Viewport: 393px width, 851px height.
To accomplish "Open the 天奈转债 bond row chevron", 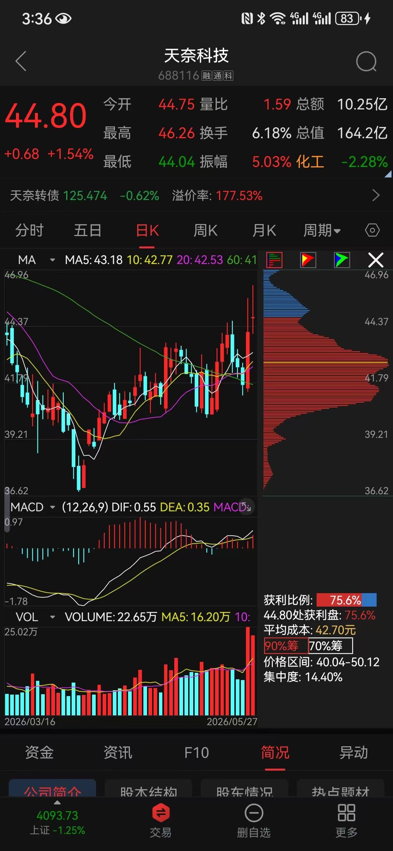I will click(376, 195).
